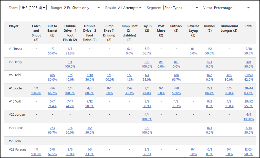Click Freid's total 21/50 link

pyautogui.click(x=248, y=75)
